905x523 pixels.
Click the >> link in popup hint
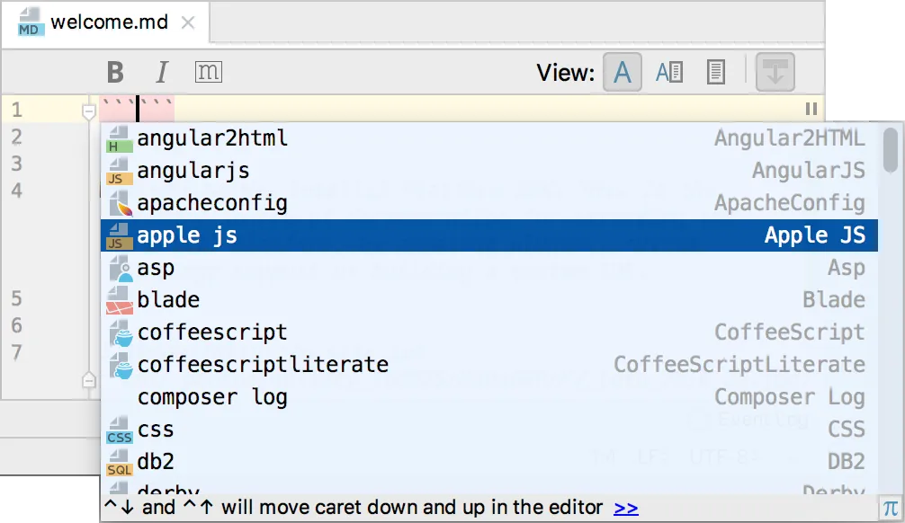(626, 509)
